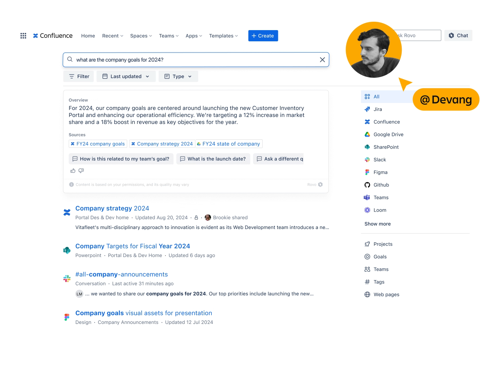Click the Figma icon in source filters
The image size is (490, 367).
367,172
